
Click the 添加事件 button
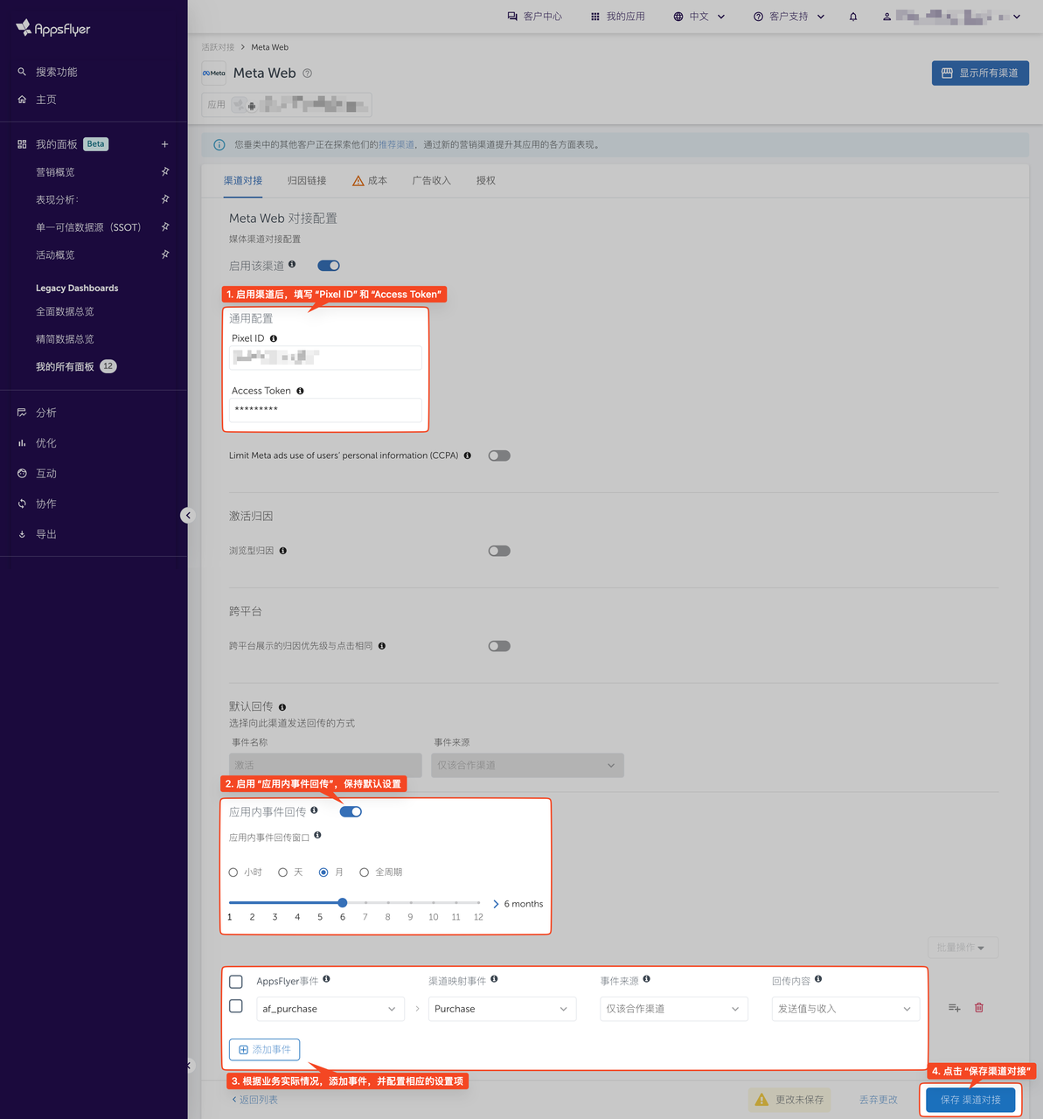click(264, 1049)
